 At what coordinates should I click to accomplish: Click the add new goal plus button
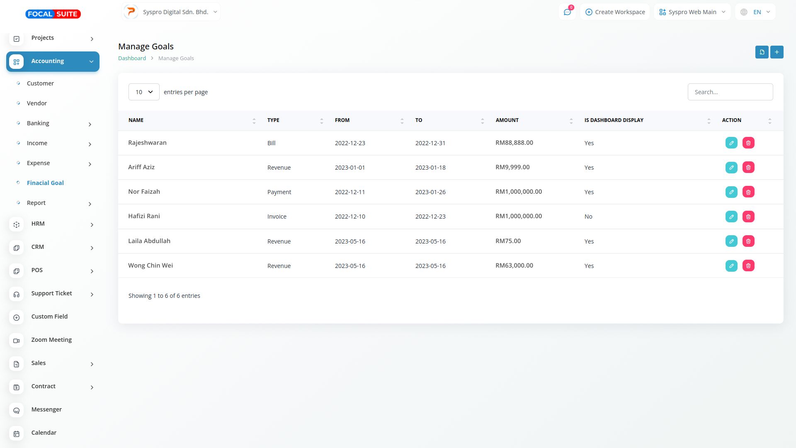[777, 52]
